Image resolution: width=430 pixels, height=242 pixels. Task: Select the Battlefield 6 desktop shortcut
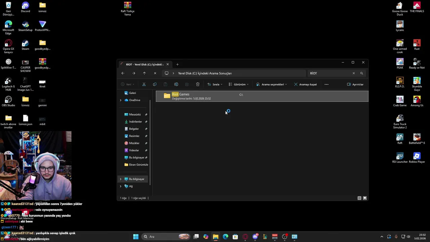click(x=417, y=139)
